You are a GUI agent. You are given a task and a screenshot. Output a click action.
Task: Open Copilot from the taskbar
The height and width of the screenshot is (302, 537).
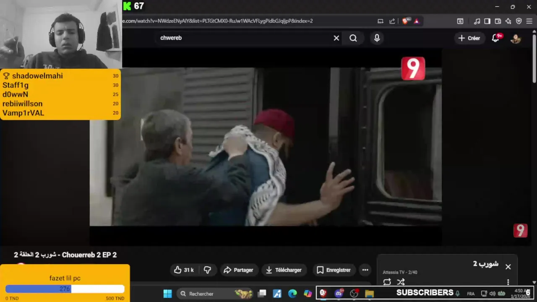pyautogui.click(x=308, y=294)
